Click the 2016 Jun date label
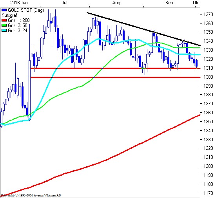Viewport: 214px width, 198px height. pyautogui.click(x=19, y=3)
